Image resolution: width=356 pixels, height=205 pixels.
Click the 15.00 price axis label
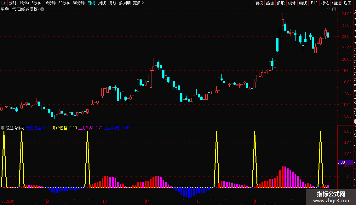(347, 116)
